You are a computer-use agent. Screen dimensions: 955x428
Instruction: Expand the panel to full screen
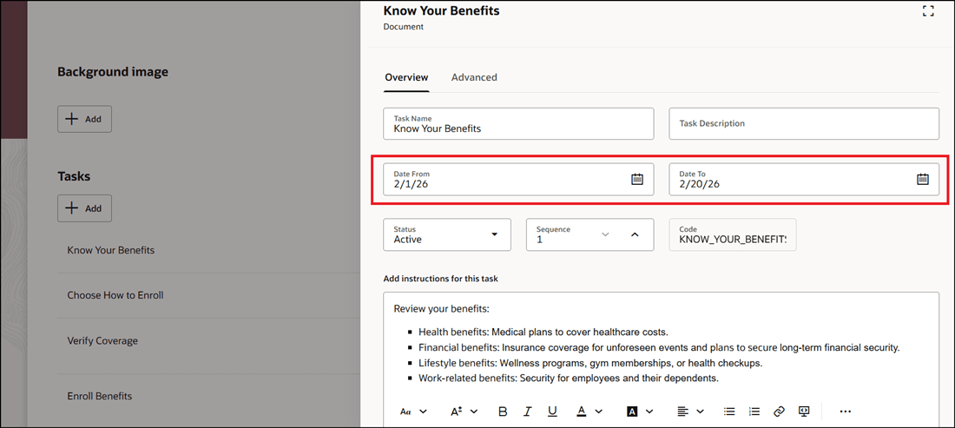point(928,11)
